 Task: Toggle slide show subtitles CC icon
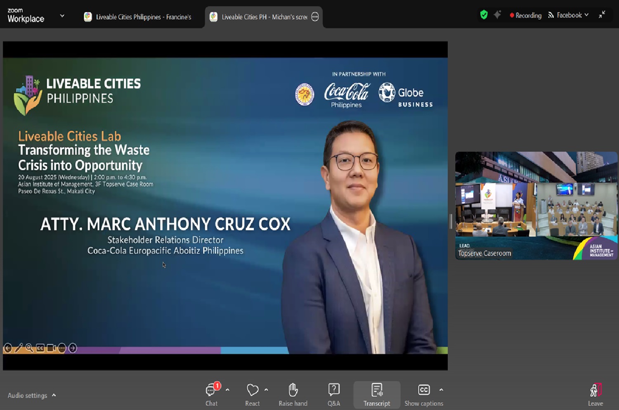tap(40, 348)
